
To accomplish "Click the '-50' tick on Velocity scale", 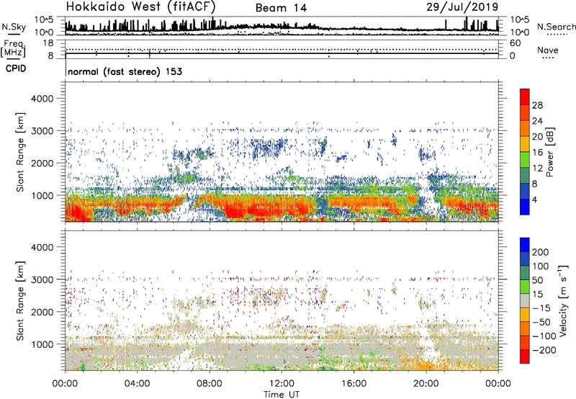I will 541,322.
